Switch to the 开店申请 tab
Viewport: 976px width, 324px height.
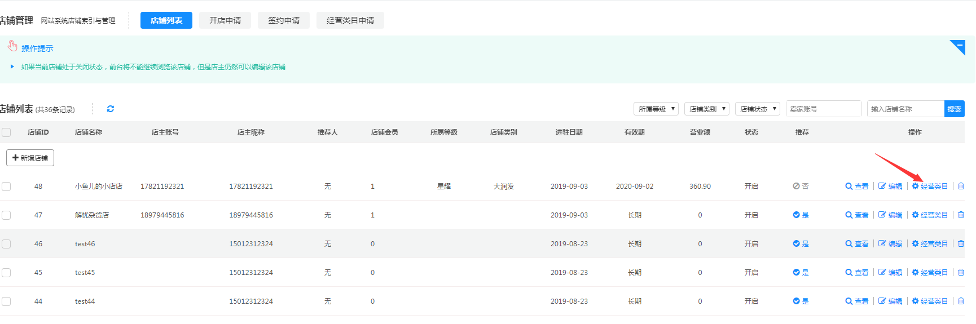pyautogui.click(x=225, y=20)
